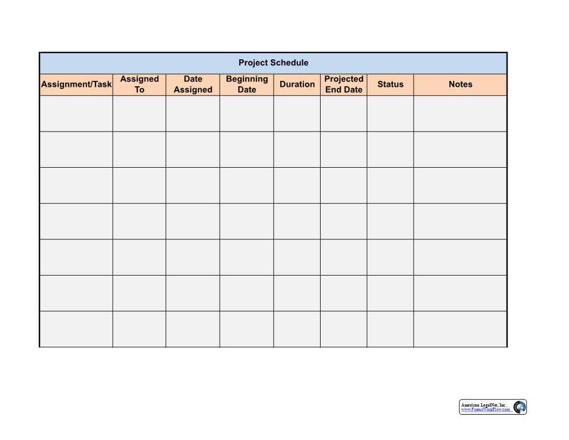This screenshot has height=440, width=569.
Task: Select the Project Schedule title bar
Action: (x=274, y=63)
